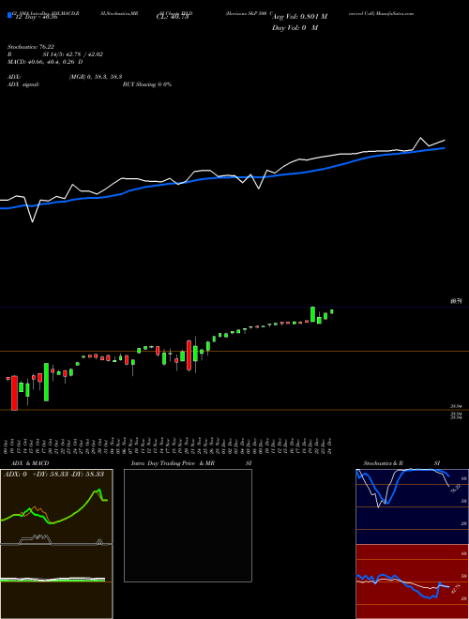Select the '12 Day = 40.36' SMA value
The image size is (469, 619).
tap(37, 17)
